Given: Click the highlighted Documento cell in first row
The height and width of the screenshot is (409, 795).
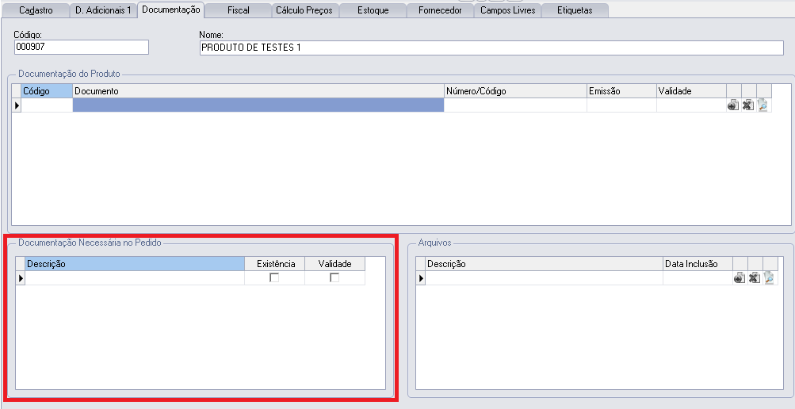Looking at the screenshot, I should click(x=258, y=105).
